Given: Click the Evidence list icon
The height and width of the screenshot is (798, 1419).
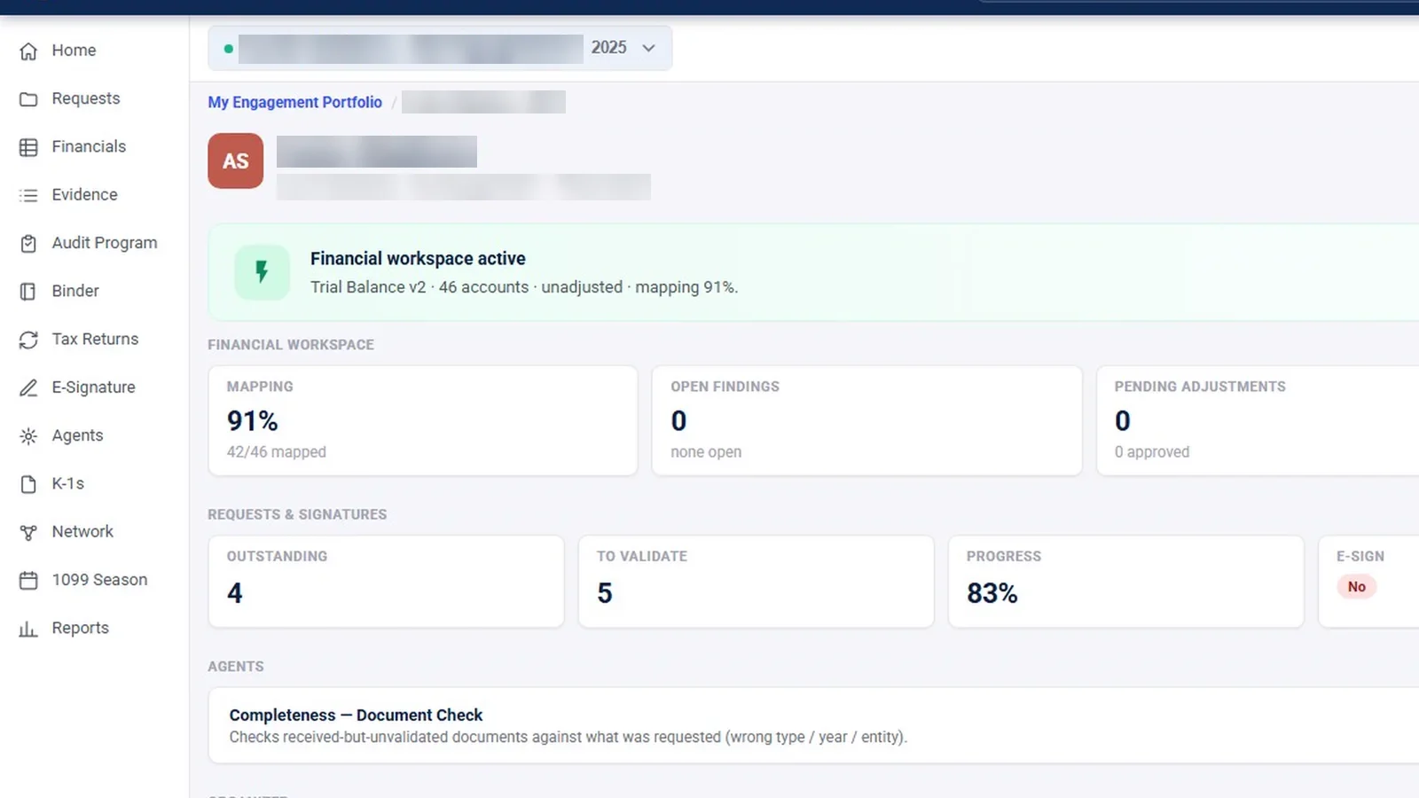Looking at the screenshot, I should coord(28,195).
